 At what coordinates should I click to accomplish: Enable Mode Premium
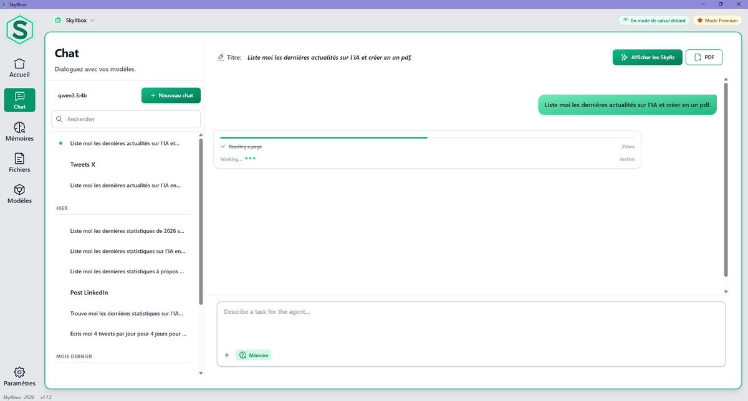pyautogui.click(x=716, y=20)
